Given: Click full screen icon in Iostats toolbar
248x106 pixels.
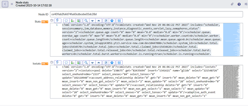Looking at the screenshot, I should [x=106, y=63].
